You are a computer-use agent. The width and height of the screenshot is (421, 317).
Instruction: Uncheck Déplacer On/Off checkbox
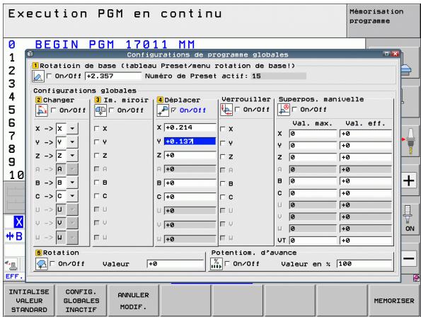click(x=174, y=110)
